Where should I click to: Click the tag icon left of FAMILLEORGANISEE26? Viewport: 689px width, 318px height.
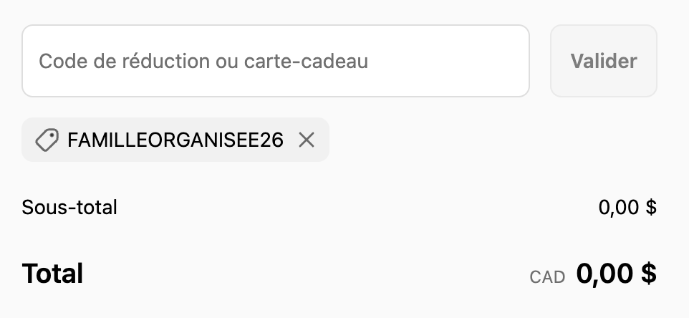(x=47, y=140)
